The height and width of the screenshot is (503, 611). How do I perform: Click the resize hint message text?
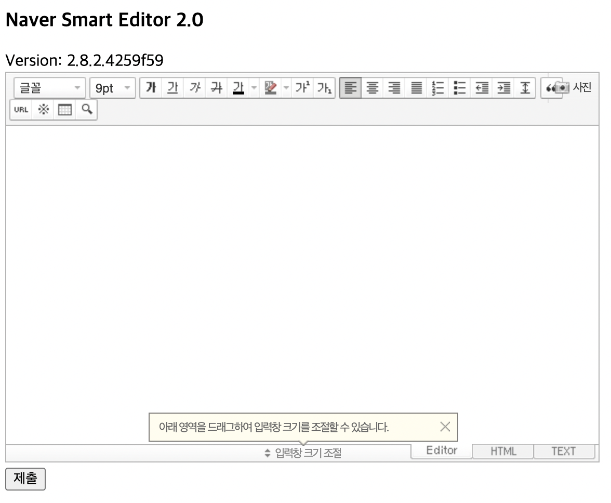(273, 427)
